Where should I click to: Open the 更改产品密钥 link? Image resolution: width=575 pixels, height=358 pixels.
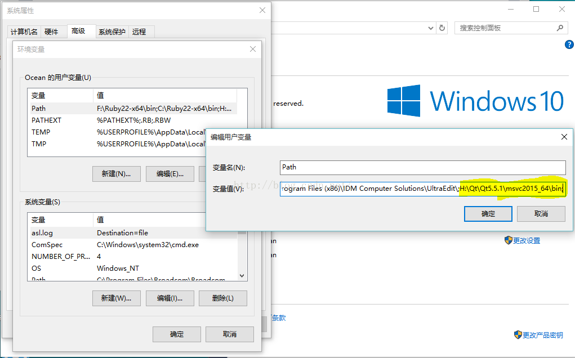click(543, 335)
